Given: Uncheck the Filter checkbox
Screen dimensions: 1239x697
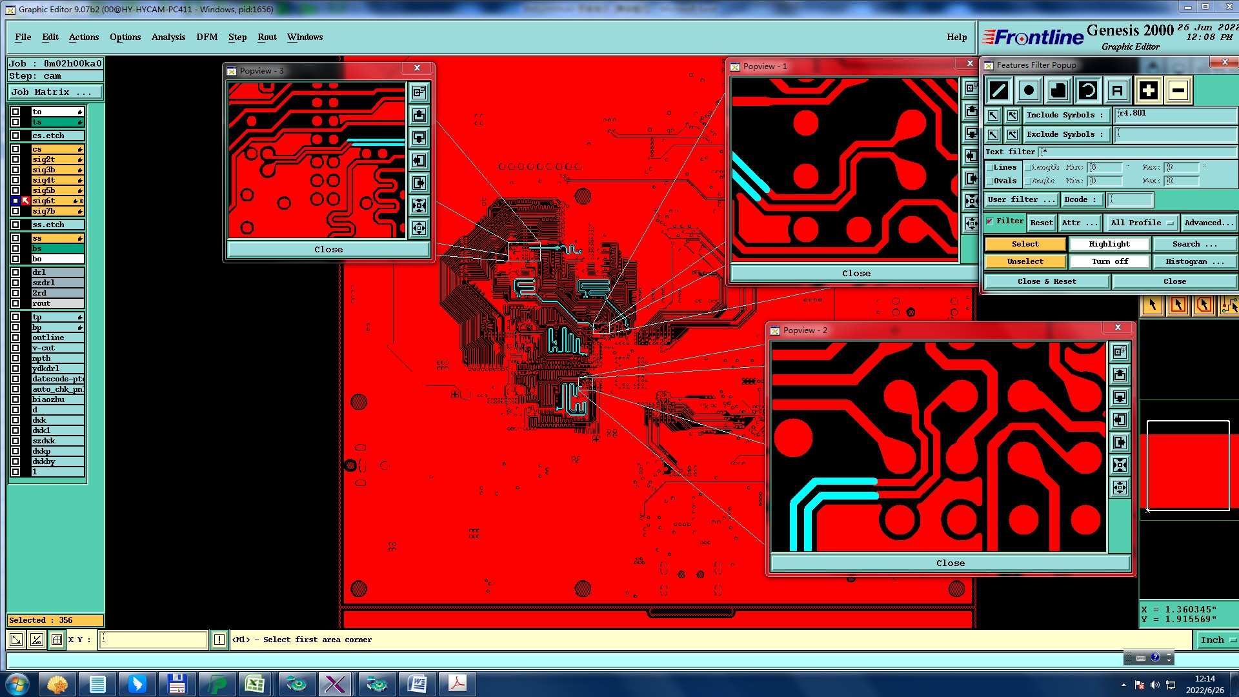Looking at the screenshot, I should click(x=989, y=221).
